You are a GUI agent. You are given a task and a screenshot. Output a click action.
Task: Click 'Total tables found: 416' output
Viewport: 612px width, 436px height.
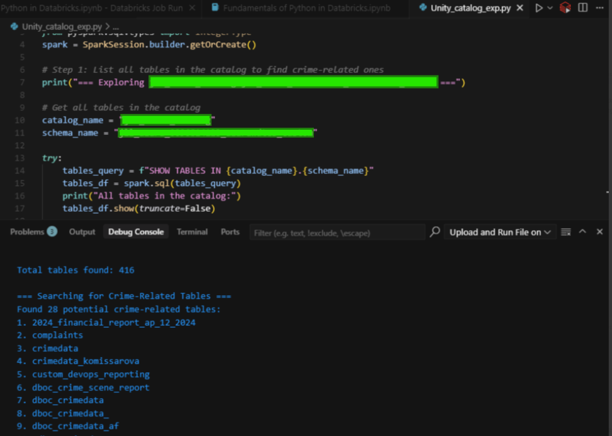76,270
